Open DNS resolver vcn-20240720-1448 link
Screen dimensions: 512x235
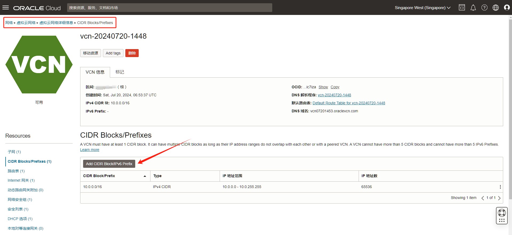[x=334, y=95]
